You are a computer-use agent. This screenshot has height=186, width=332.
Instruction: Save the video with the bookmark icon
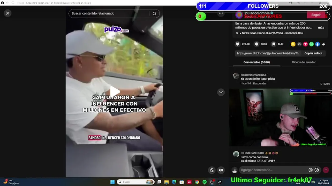[274, 44]
